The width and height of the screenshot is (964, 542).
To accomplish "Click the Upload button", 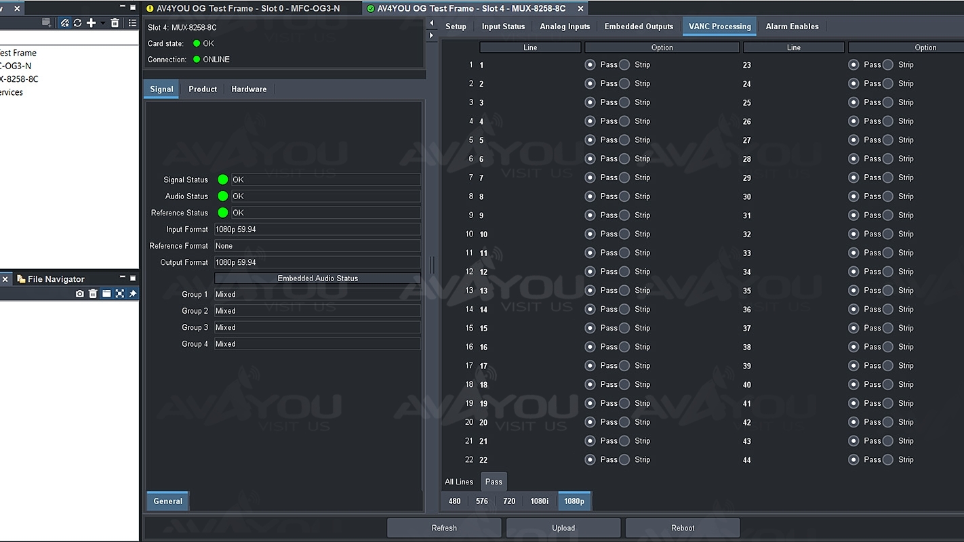I will pyautogui.click(x=563, y=528).
